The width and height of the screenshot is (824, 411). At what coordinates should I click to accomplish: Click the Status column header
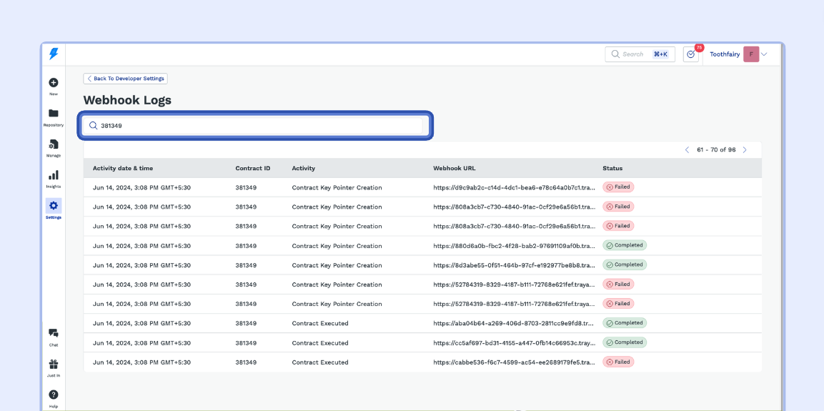tap(612, 169)
